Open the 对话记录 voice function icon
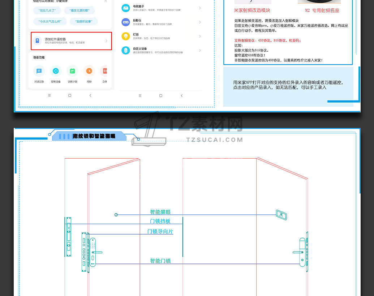Viewport: 374px width, 296px height. tap(39, 71)
